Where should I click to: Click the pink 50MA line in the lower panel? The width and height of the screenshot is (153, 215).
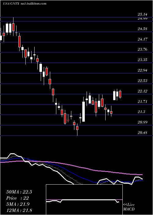tap(71, 165)
